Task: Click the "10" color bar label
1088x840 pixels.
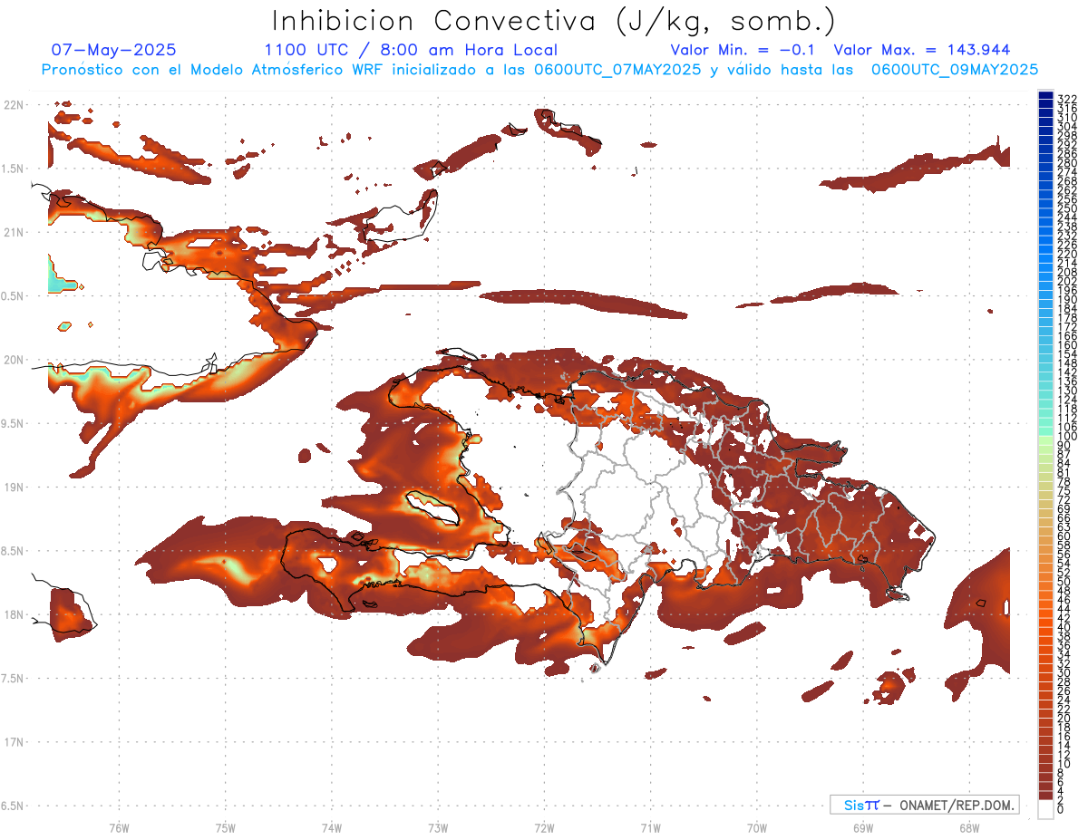Action: 1064,763
